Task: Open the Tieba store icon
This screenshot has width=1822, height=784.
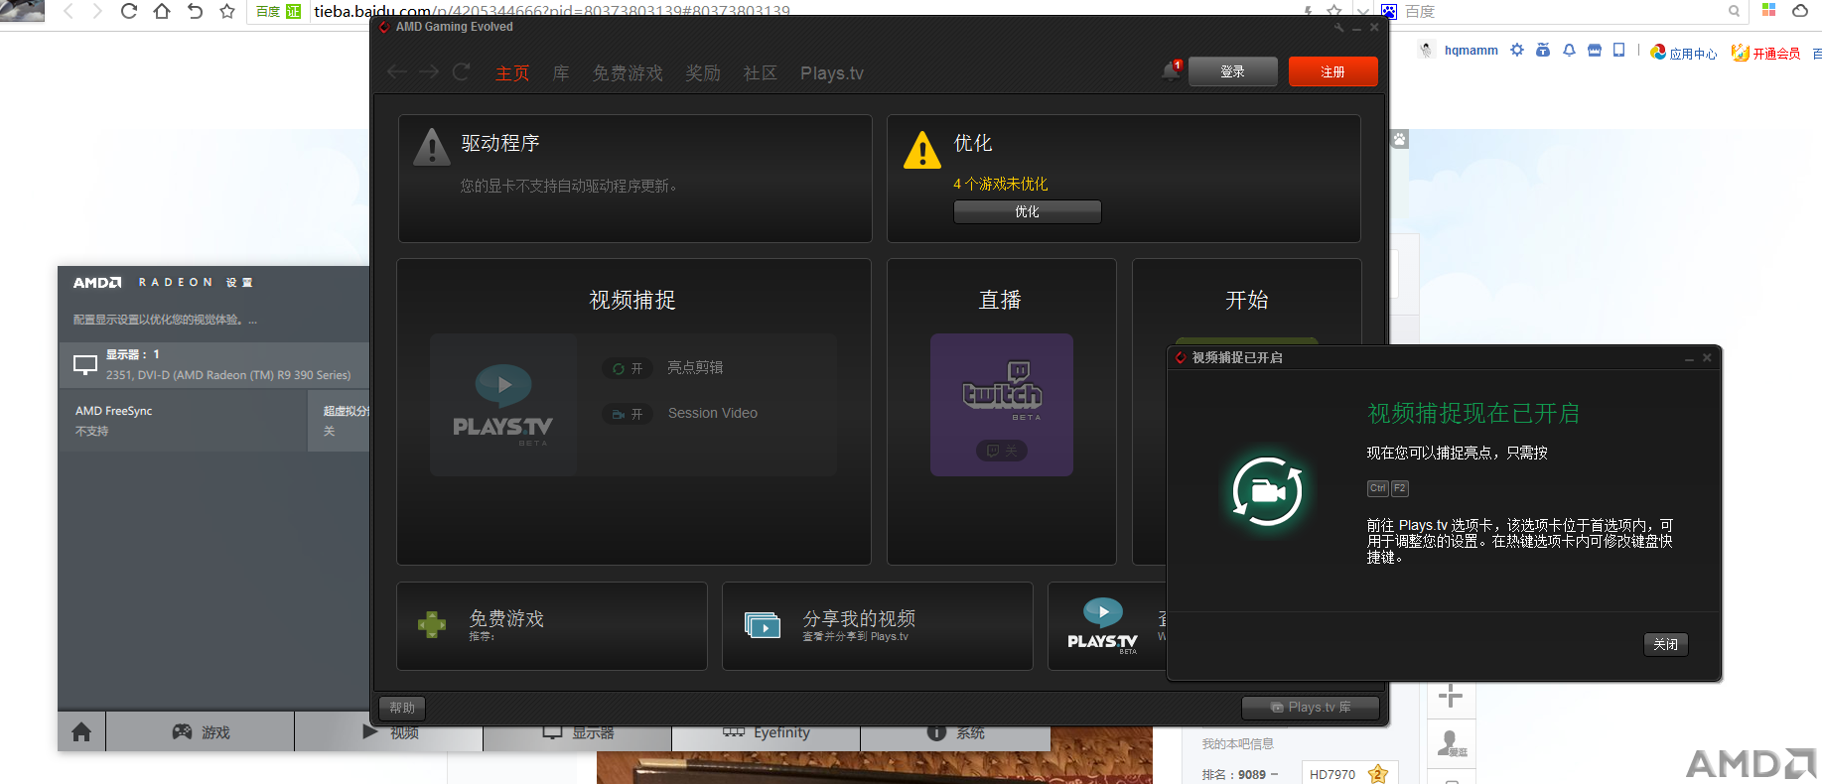Action: point(1595,50)
